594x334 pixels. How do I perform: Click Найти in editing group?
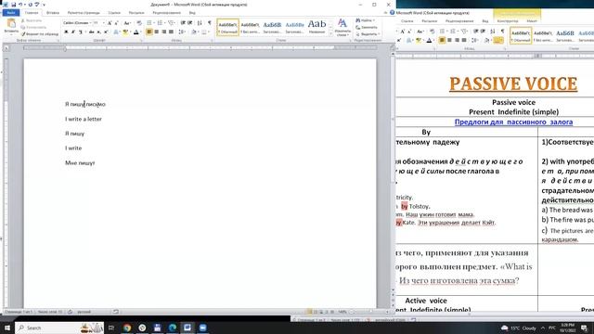pyautogui.click(x=365, y=20)
